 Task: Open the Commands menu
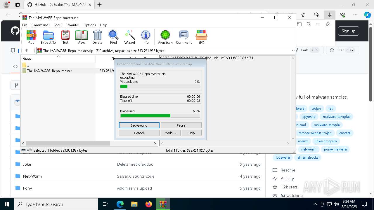point(41,25)
